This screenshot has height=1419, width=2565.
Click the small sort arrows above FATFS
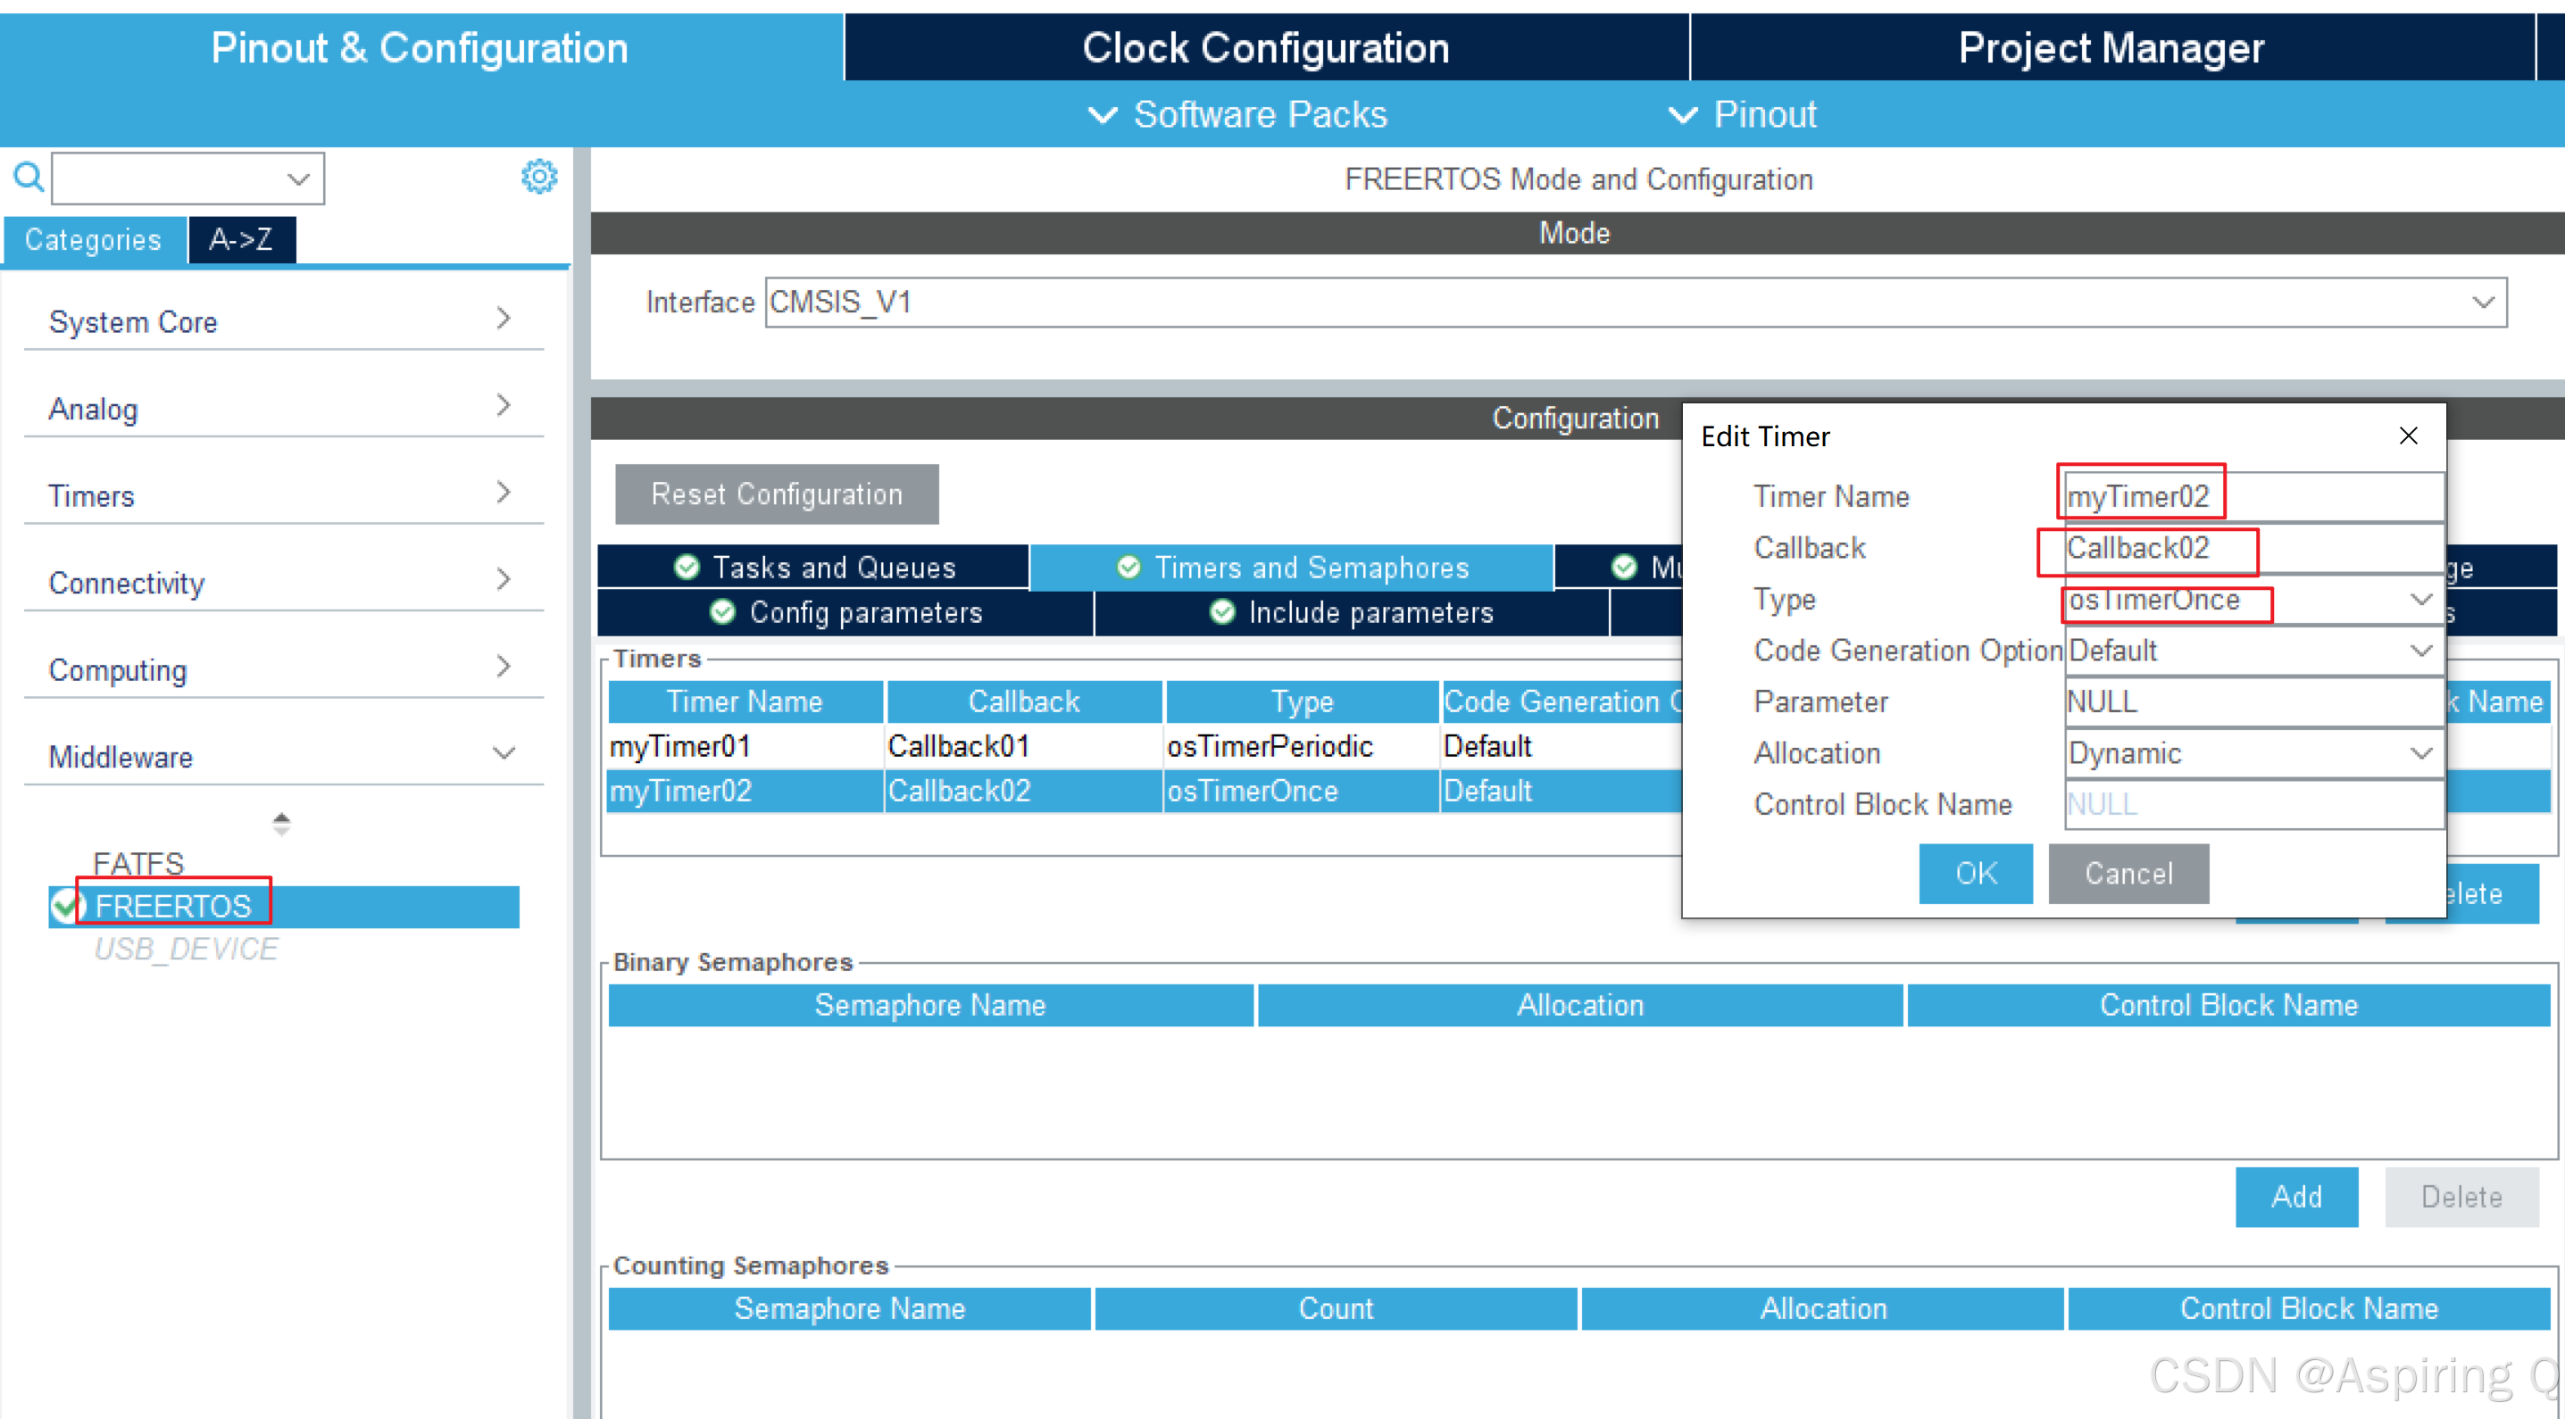pyautogui.click(x=282, y=823)
